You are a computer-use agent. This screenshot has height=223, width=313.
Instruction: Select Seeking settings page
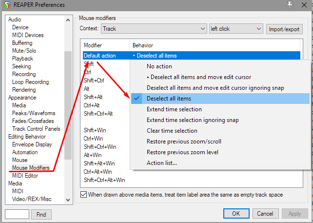pos(21,66)
